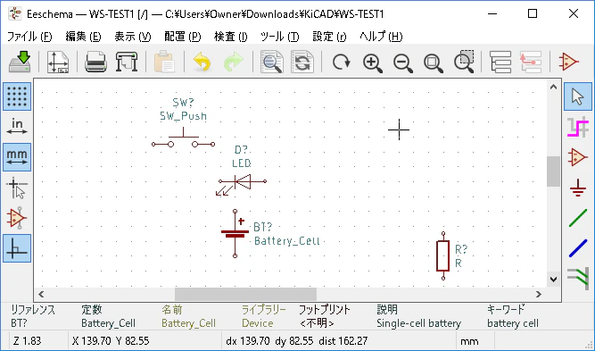Click horizontal scrollbar right arrow
The image size is (595, 351).
(x=539, y=294)
